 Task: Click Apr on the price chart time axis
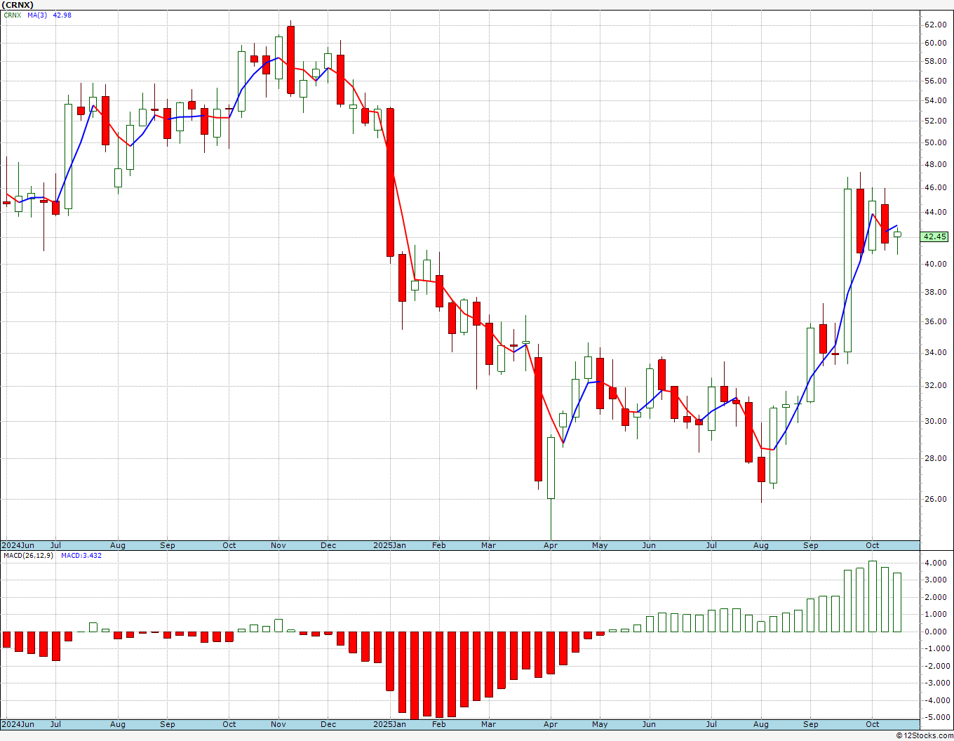pos(551,545)
